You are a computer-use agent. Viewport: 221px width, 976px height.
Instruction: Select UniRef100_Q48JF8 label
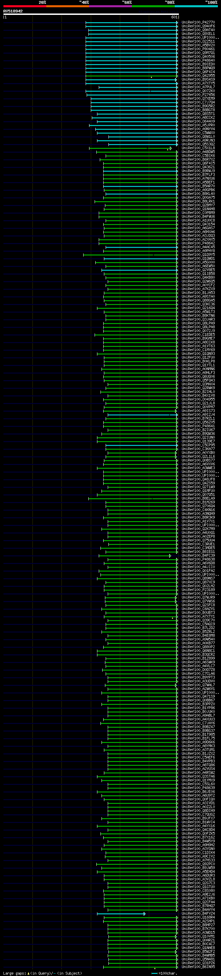tap(198, 479)
